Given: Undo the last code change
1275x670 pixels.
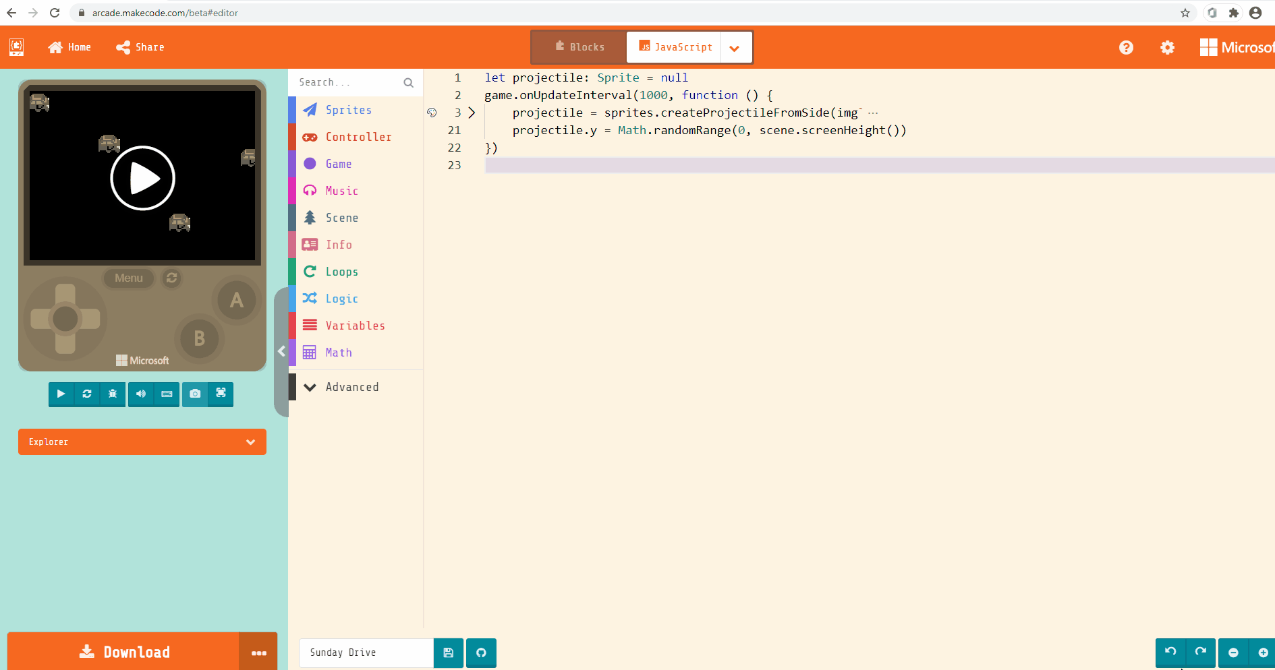Looking at the screenshot, I should (1170, 652).
